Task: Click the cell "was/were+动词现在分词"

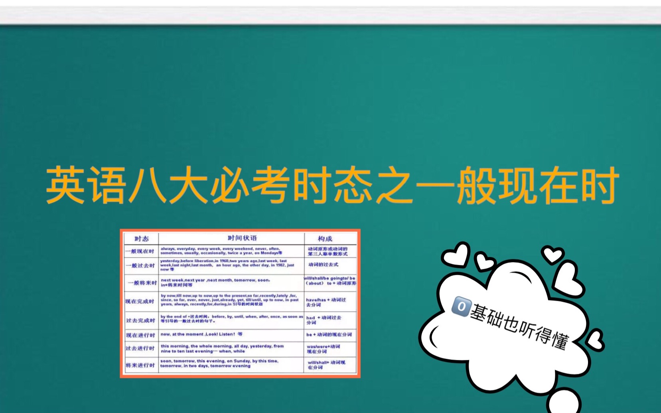Action: tap(330, 349)
